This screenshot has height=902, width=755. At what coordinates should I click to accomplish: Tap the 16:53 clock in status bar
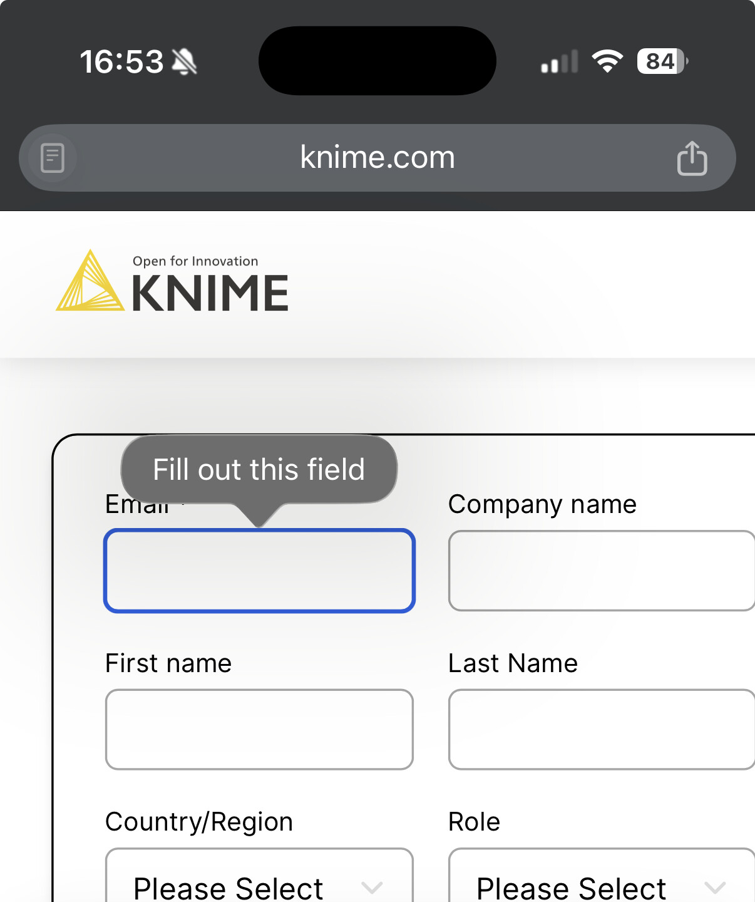(121, 62)
